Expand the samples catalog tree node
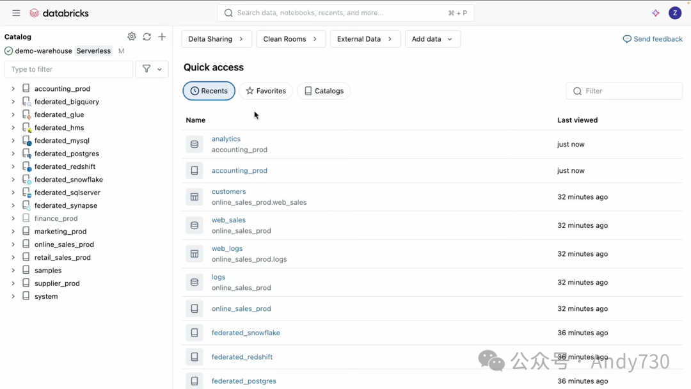This screenshot has width=691, height=389. (x=13, y=271)
